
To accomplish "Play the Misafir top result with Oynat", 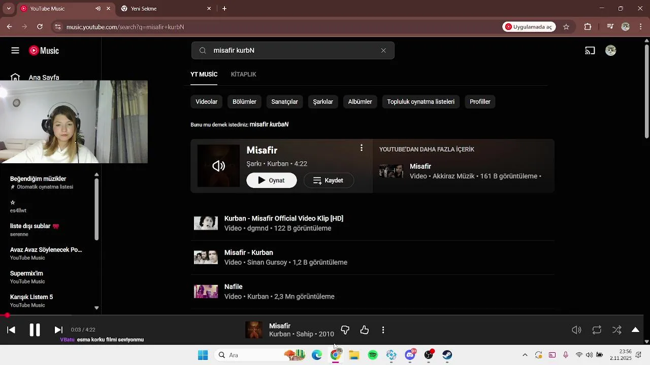I will (272, 180).
